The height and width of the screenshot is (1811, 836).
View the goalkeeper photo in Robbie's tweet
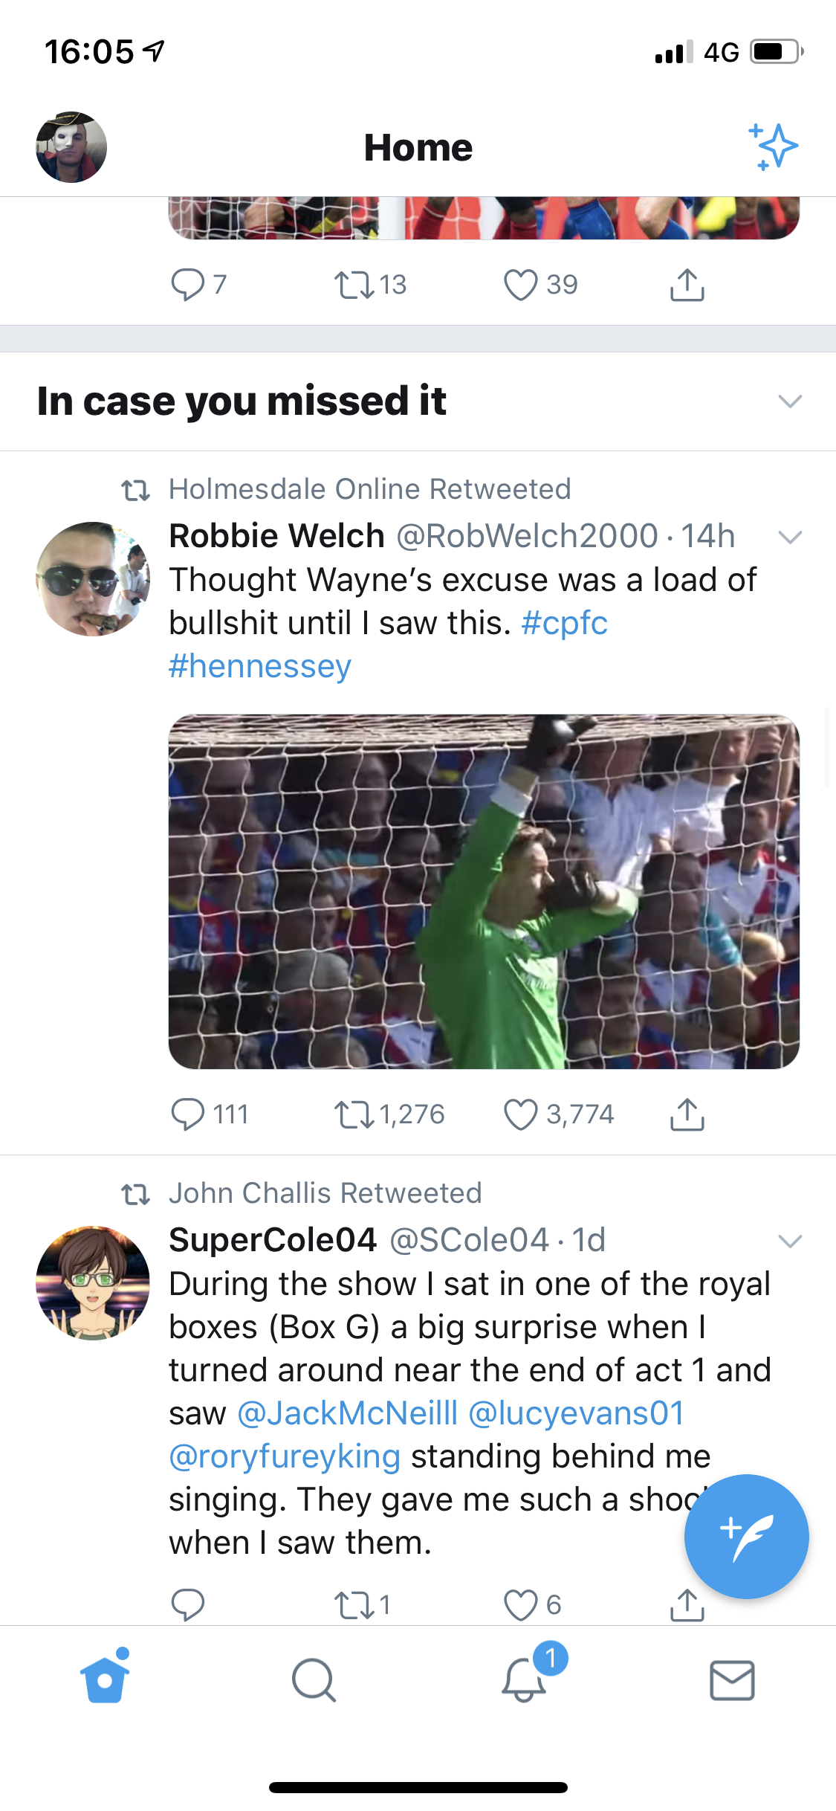pyautogui.click(x=484, y=891)
